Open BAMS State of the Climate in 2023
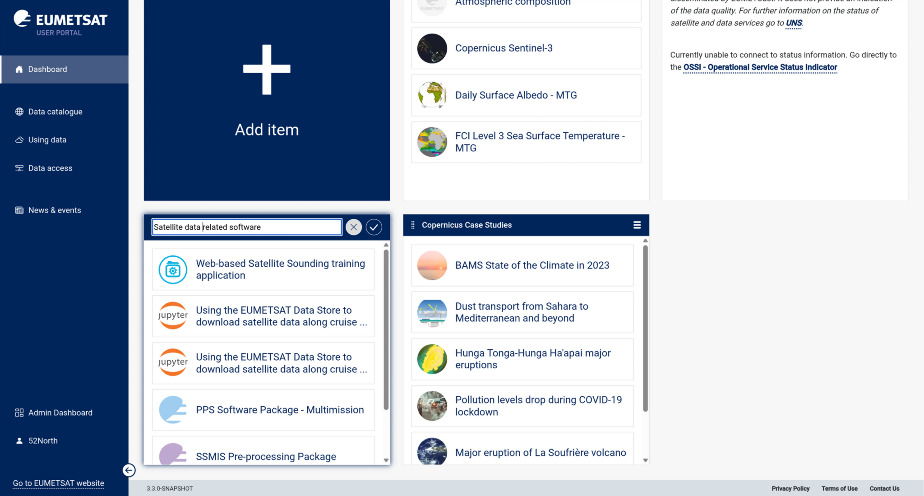 click(x=522, y=265)
